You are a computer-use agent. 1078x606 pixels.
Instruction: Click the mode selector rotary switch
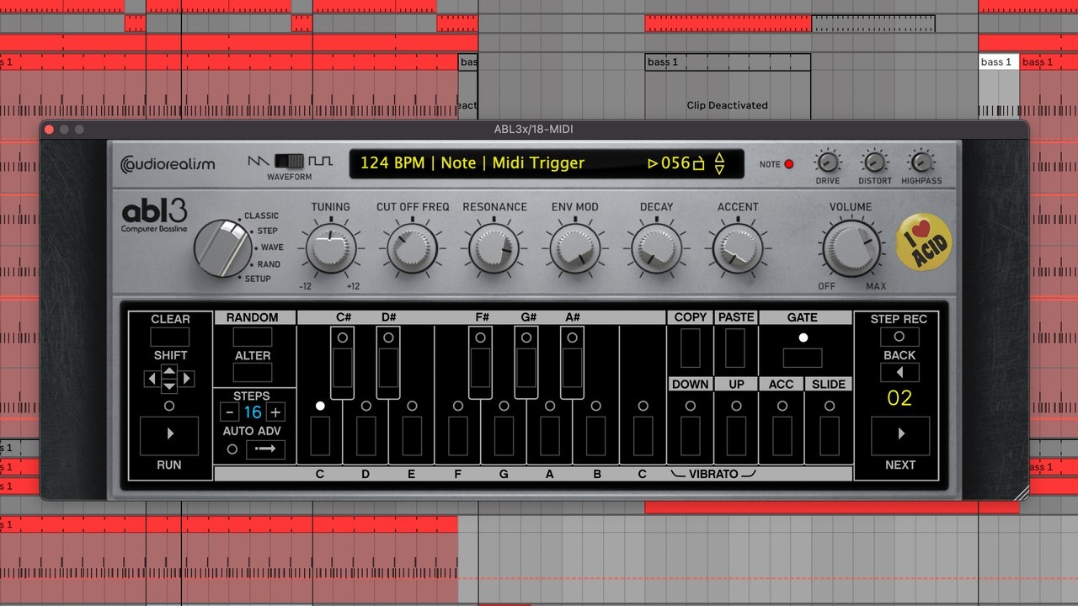click(x=221, y=248)
